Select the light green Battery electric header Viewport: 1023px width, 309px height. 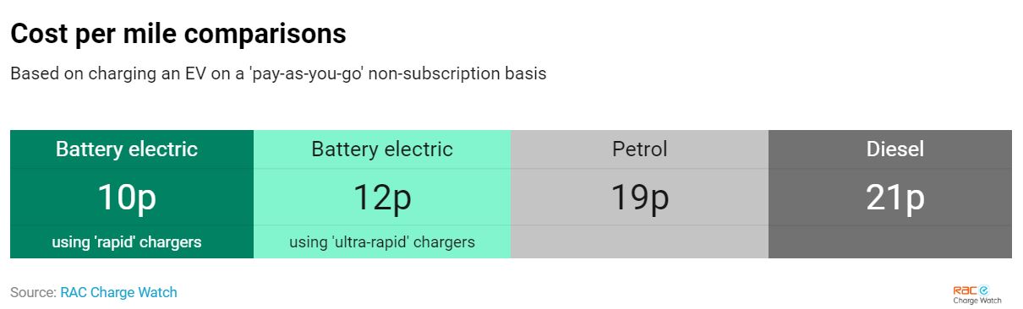point(382,149)
